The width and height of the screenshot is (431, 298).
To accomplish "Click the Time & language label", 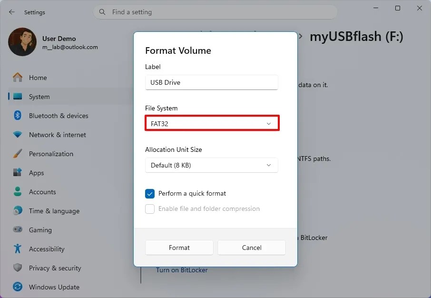I will tap(54, 211).
